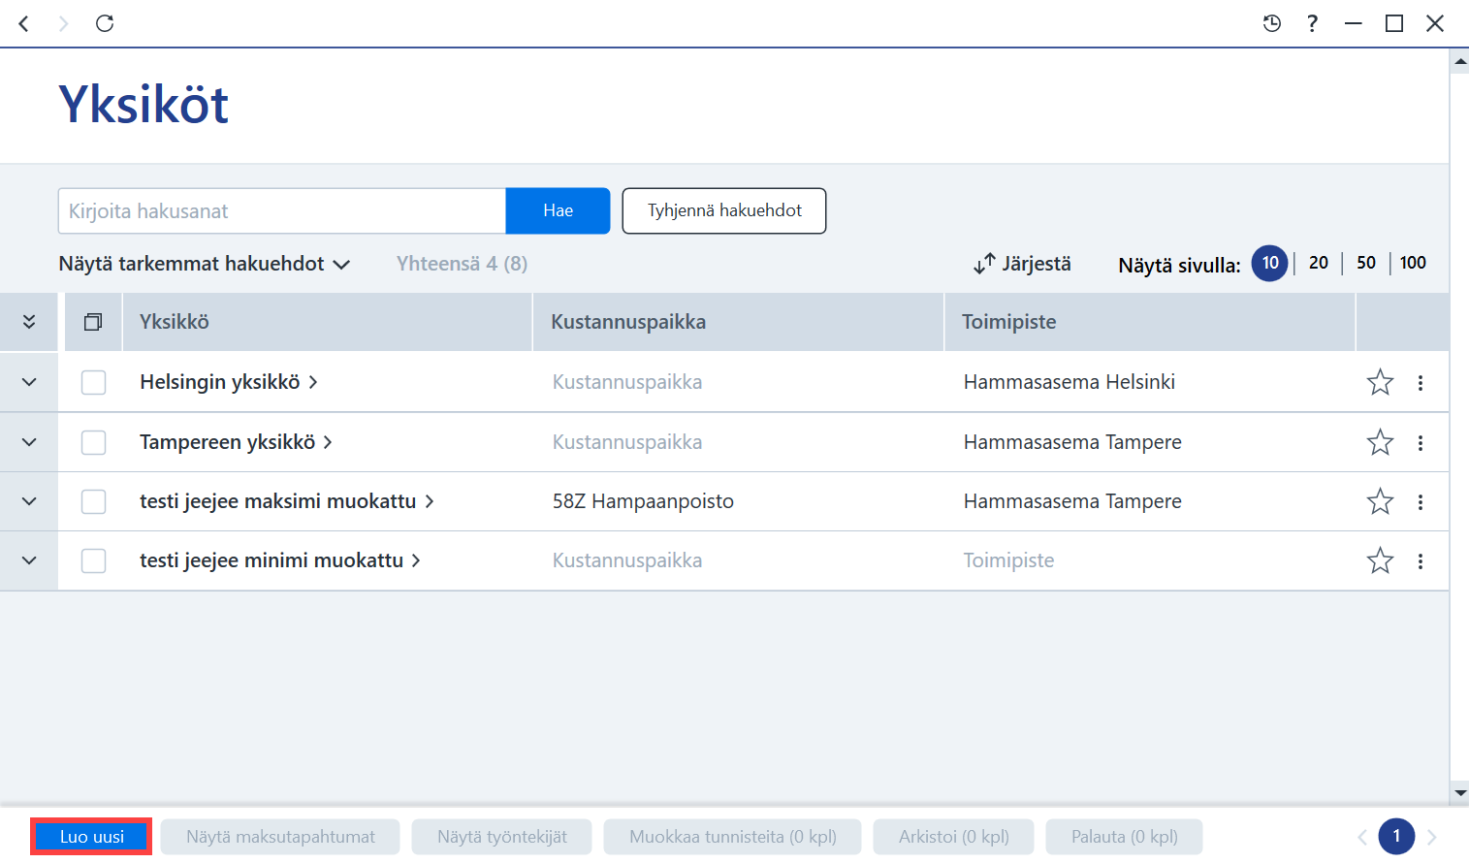Focus the Kirjoita hakusanat search field
1469x863 pixels.
[x=282, y=211]
